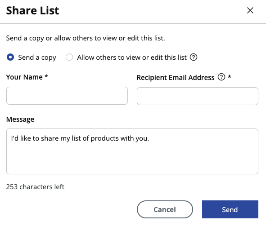Open help icon next to Recipient Email Address

click(x=221, y=77)
